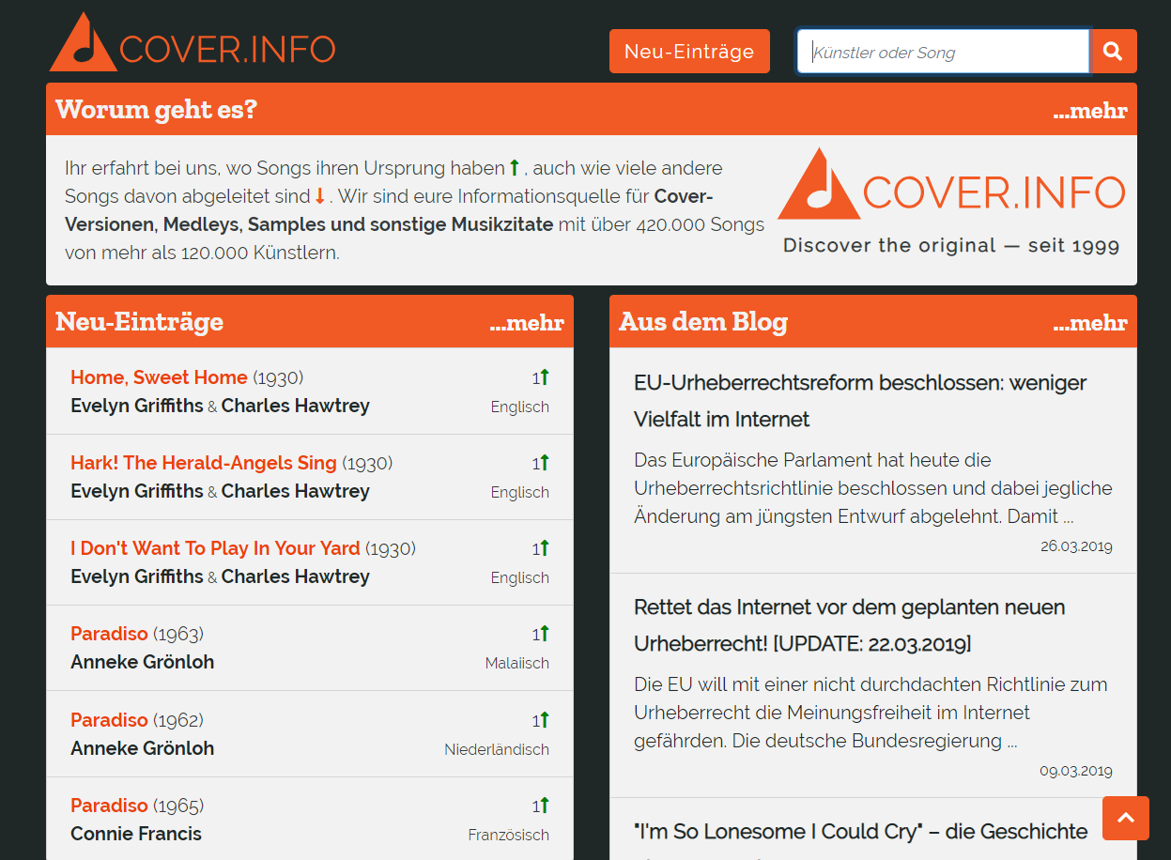The image size is (1171, 860).
Task: Click the green arrow beside Paradiso (1963)
Action: tap(545, 634)
